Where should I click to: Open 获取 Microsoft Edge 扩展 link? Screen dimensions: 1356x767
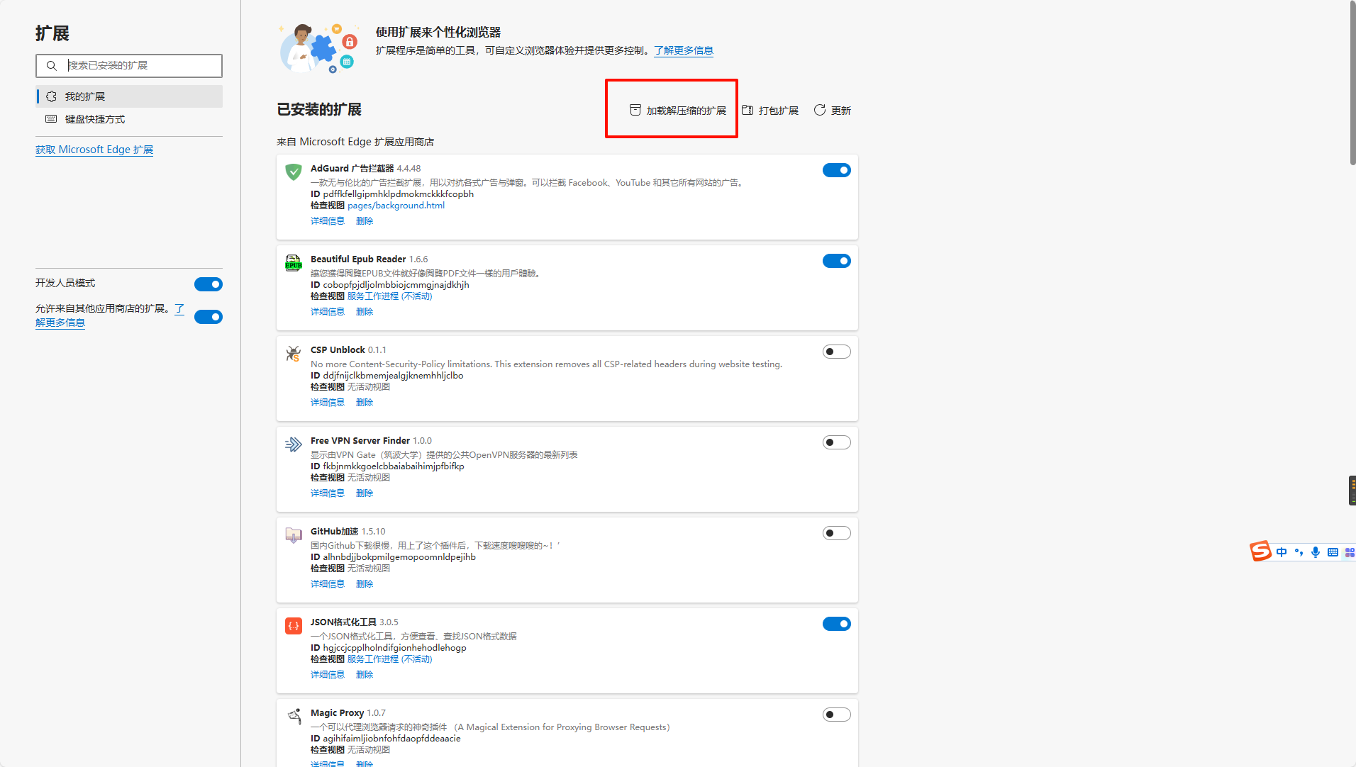[94, 150]
